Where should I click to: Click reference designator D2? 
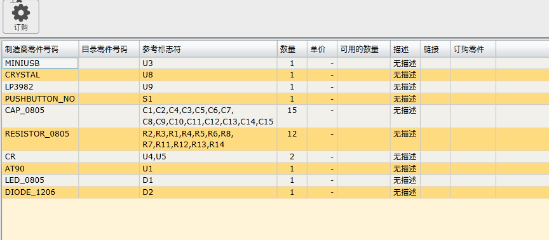(148, 192)
